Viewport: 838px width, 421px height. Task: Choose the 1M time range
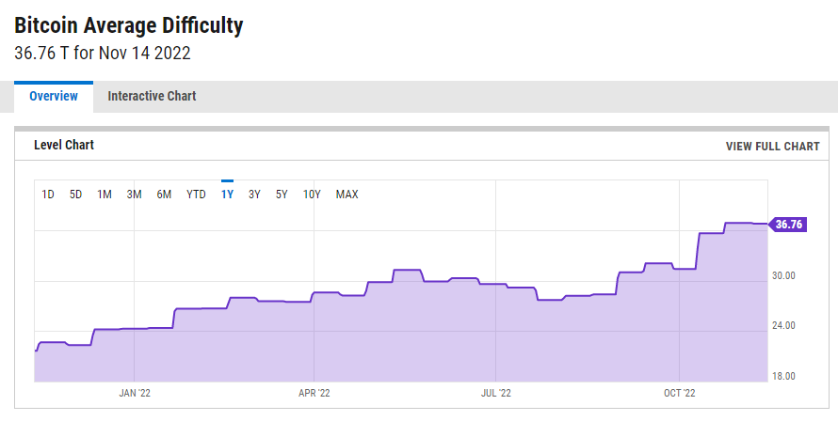105,195
